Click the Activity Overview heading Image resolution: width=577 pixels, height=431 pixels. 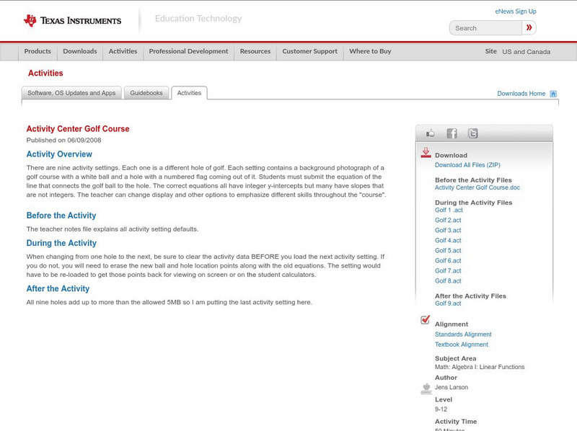click(x=59, y=154)
